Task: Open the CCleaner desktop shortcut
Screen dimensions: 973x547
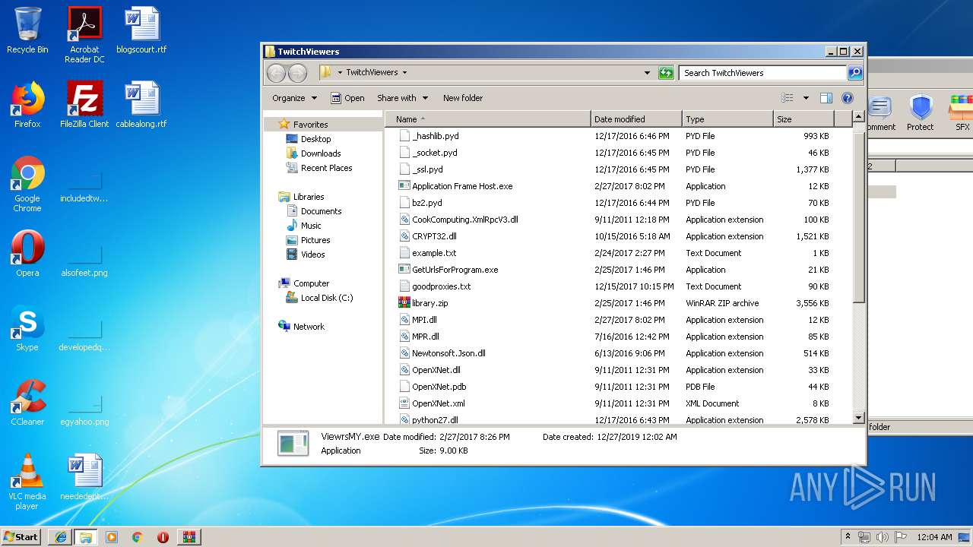Action: point(27,402)
